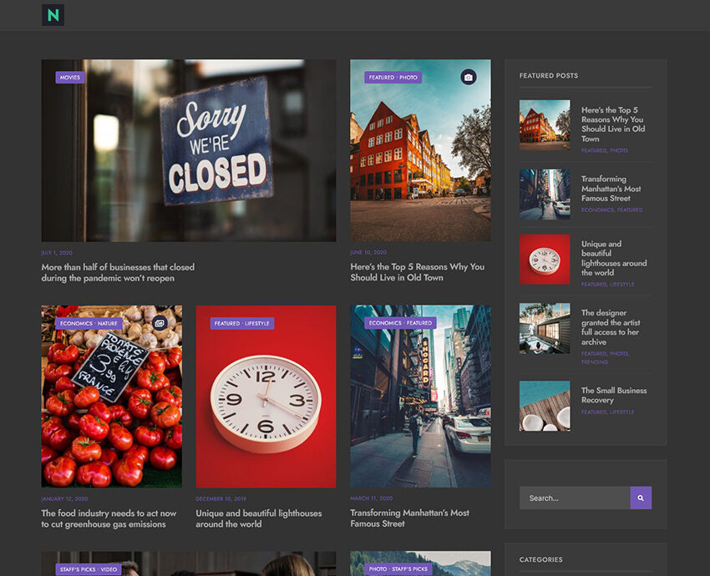The image size is (710, 576).
Task: Click the camera icon on Old Town photo
Action: pyautogui.click(x=468, y=78)
